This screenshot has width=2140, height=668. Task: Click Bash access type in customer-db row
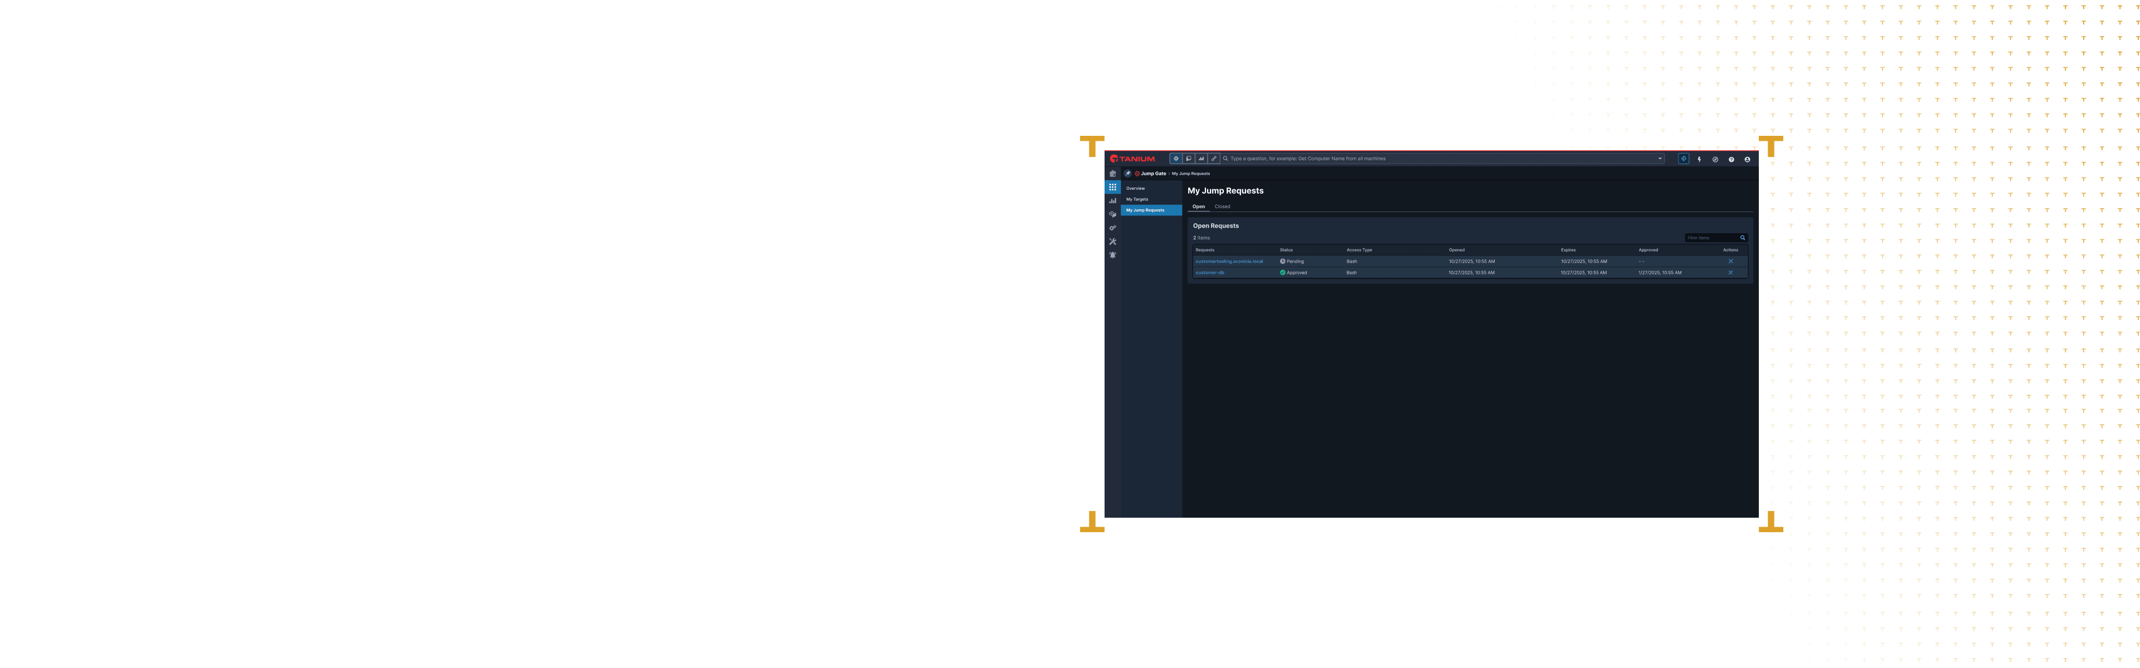pyautogui.click(x=1351, y=273)
